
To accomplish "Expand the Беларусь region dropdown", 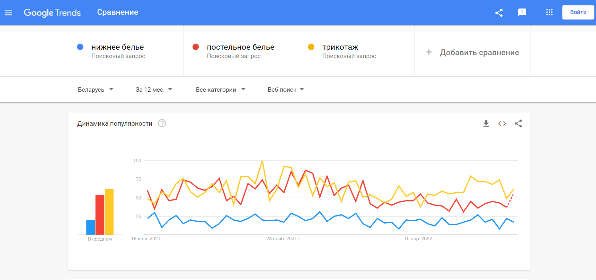I will [95, 90].
